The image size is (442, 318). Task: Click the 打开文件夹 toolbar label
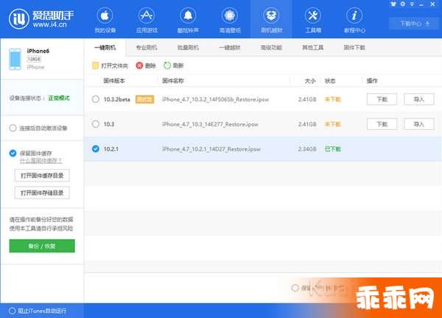[x=114, y=66]
